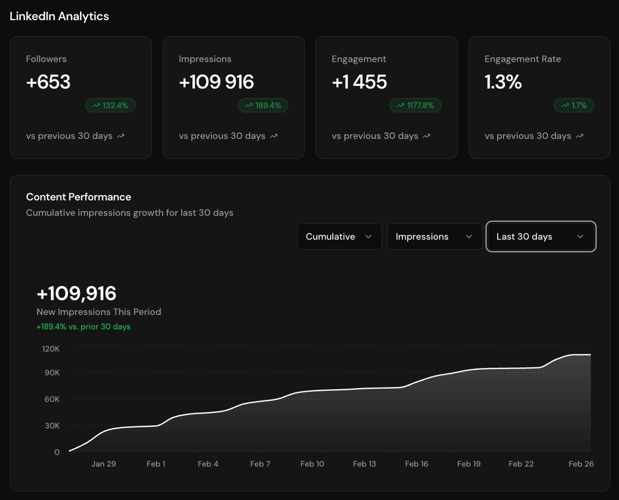Select the Followers stat card

(x=81, y=97)
